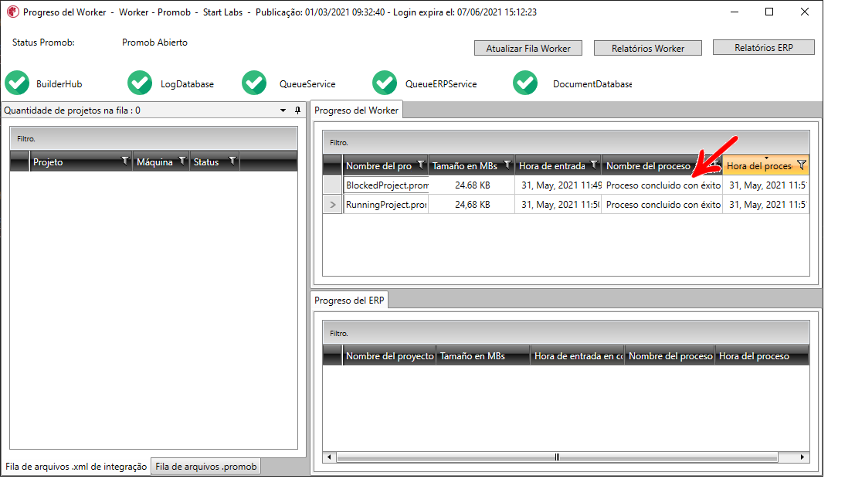This screenshot has height=496, width=855.
Task: Click filter icon on Tamaño en MBs column
Action: pos(507,165)
